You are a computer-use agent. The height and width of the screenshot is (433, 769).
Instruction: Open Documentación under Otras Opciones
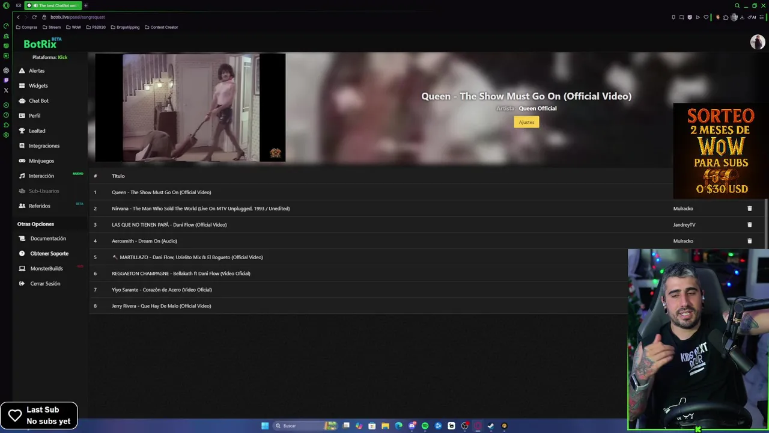pos(48,238)
